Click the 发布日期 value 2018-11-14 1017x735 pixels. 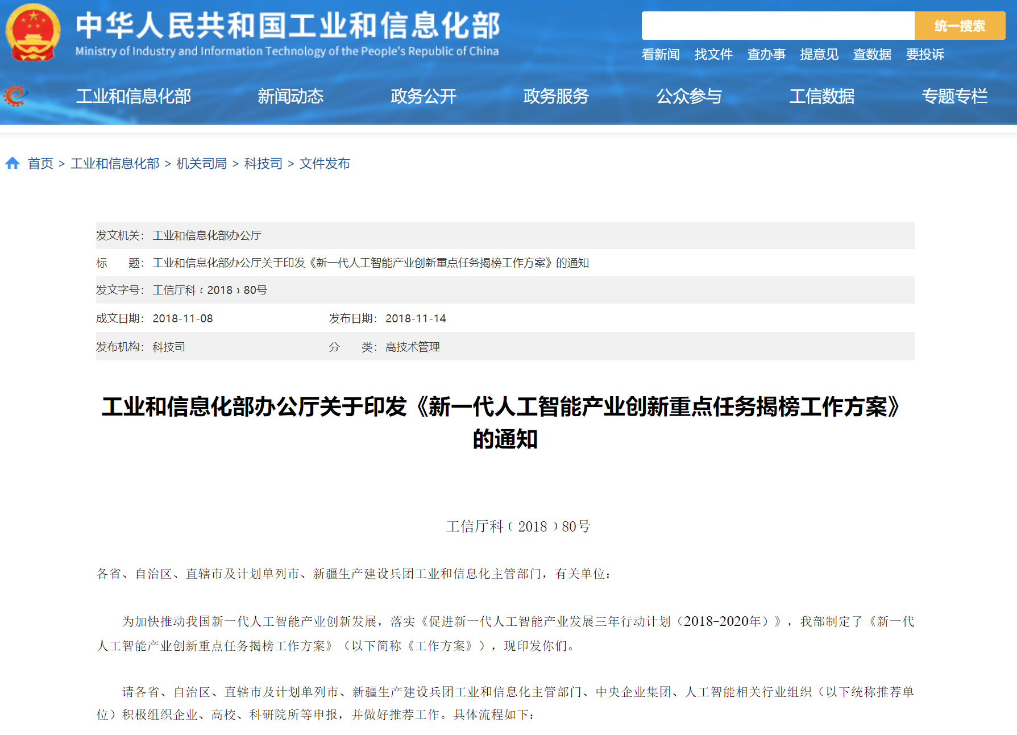click(416, 318)
